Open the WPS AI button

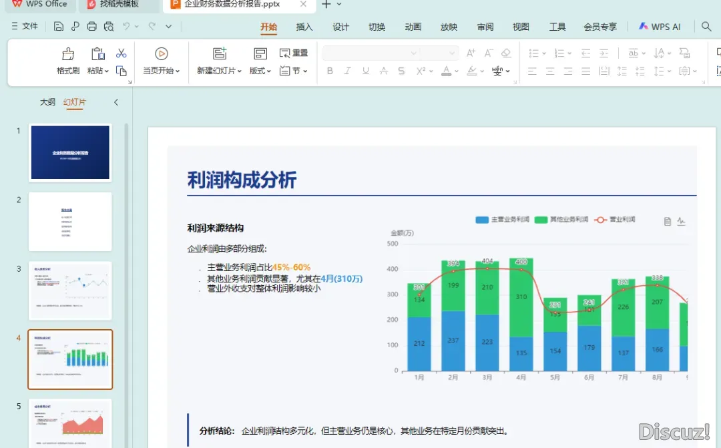tap(660, 27)
